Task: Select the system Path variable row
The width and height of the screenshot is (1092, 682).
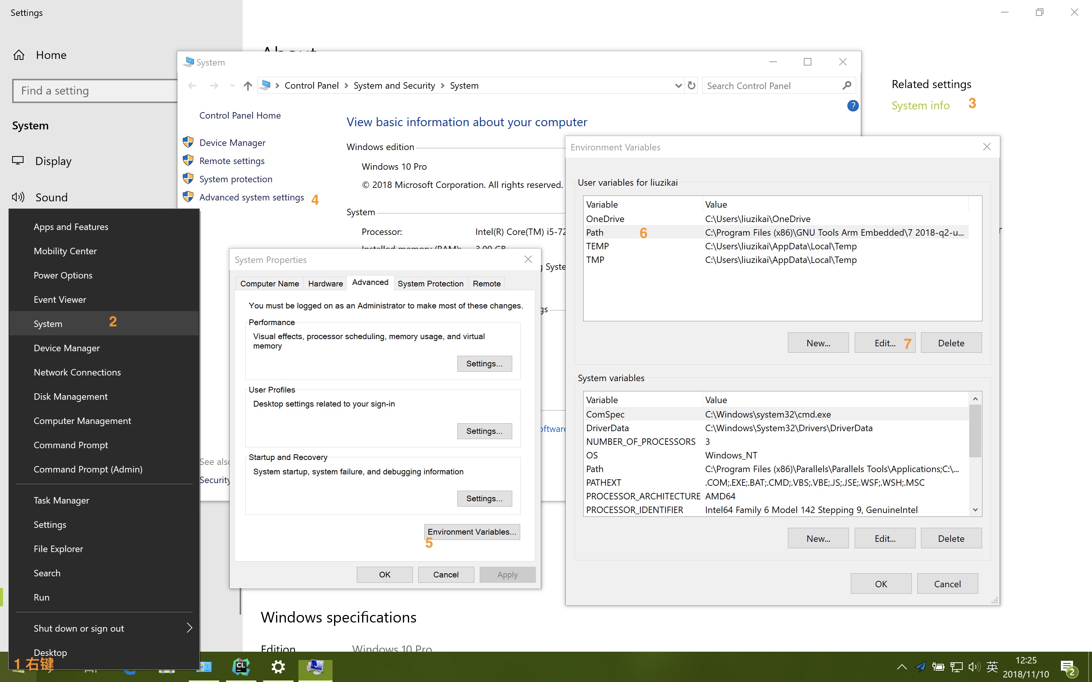Action: (x=776, y=469)
